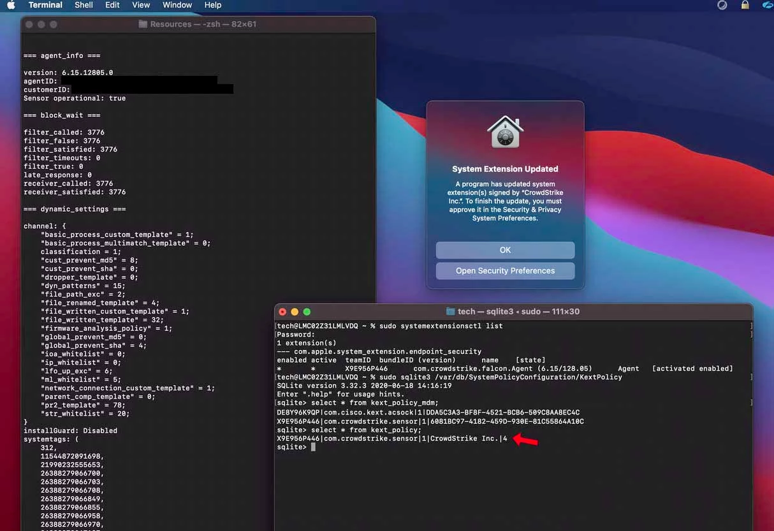The height and width of the screenshot is (531, 774).
Task: Click the 'version: 6.15.12805.0' line
Action: coord(68,73)
